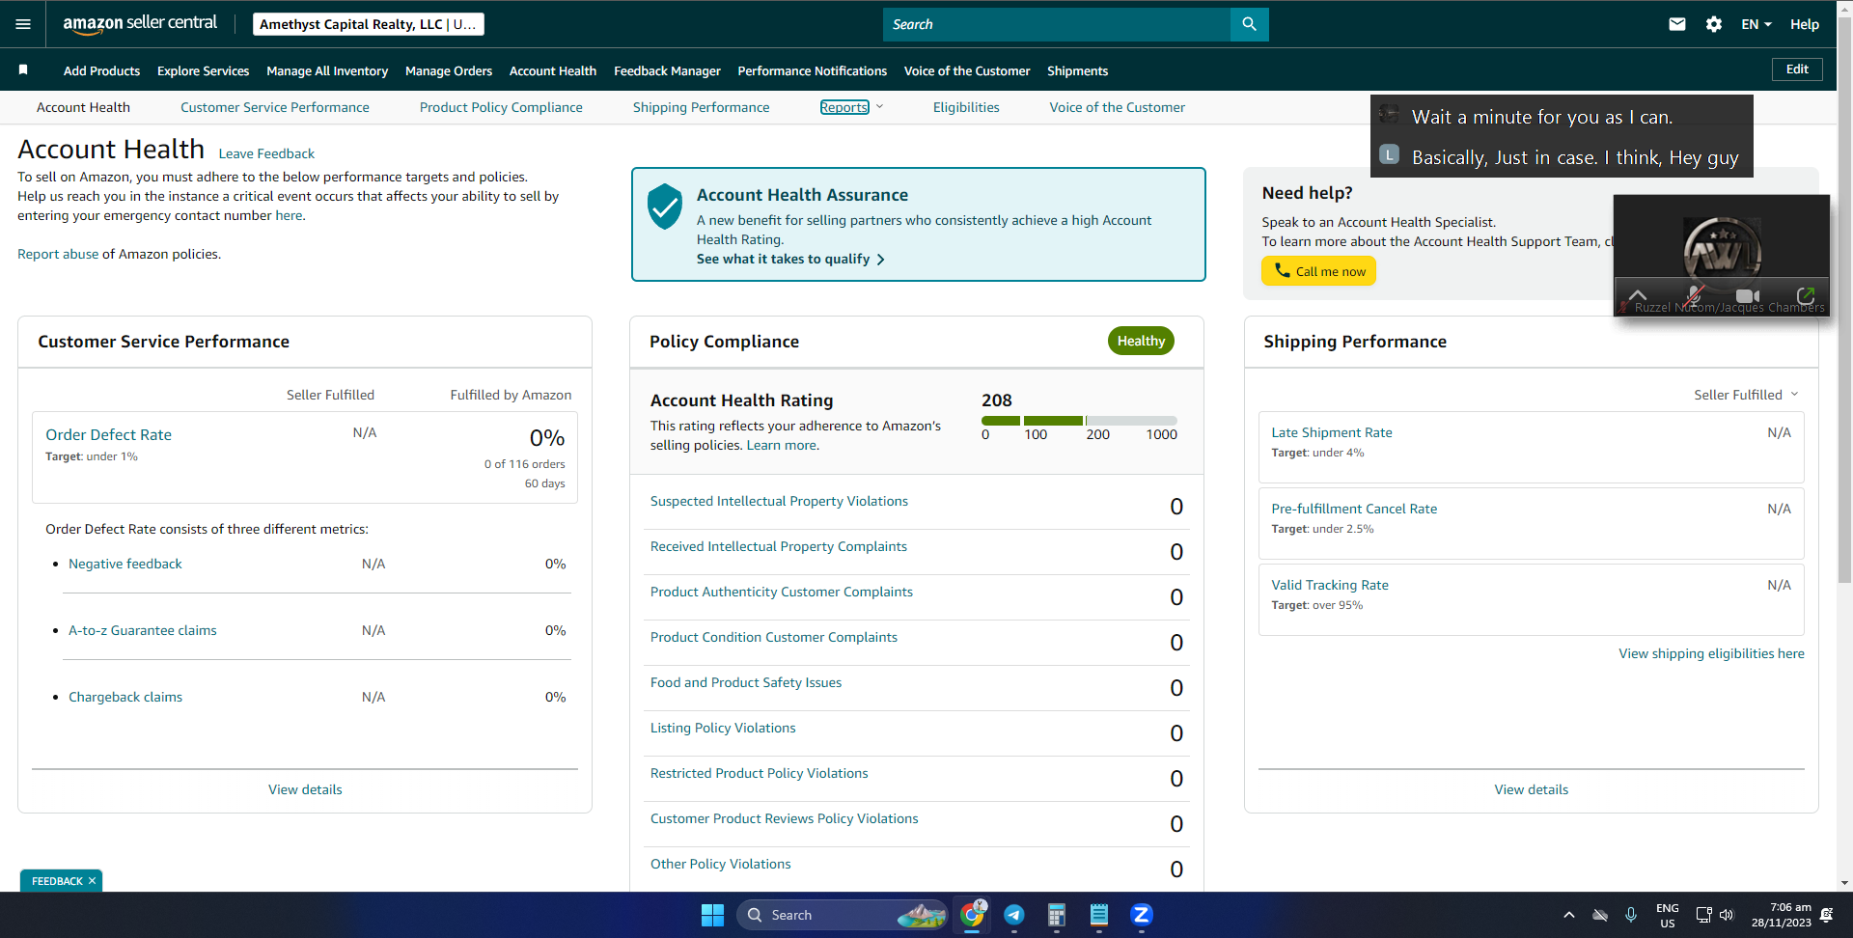Open the settings gear icon
The width and height of the screenshot is (1853, 938).
(1714, 24)
